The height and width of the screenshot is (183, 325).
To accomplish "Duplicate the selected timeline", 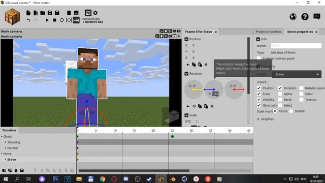I will click(x=10, y=170).
